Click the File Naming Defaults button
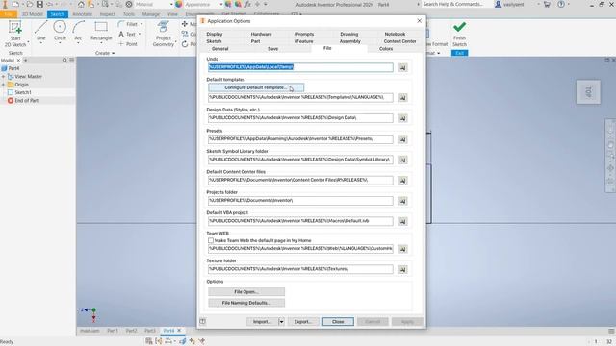616x346 pixels. click(x=246, y=303)
